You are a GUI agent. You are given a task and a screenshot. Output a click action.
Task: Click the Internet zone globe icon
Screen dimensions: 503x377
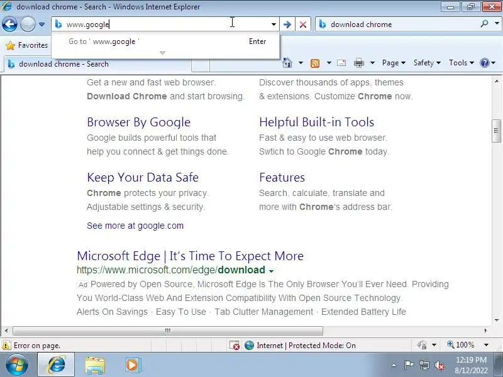pos(249,346)
